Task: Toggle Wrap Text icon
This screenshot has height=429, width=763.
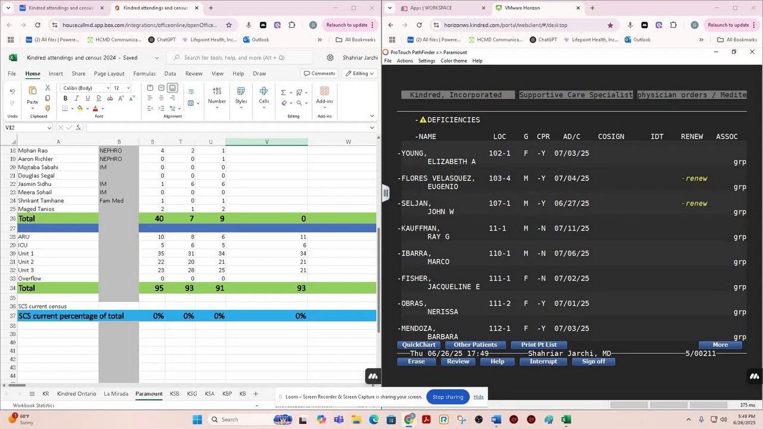Action: tap(191, 92)
